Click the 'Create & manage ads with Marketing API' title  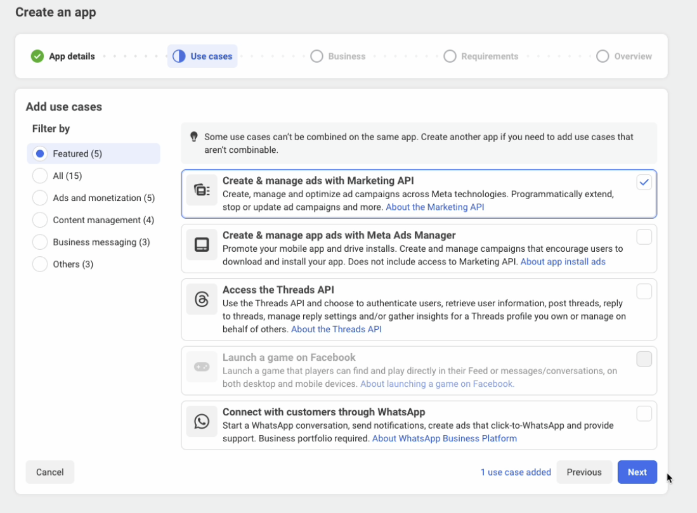pos(318,181)
